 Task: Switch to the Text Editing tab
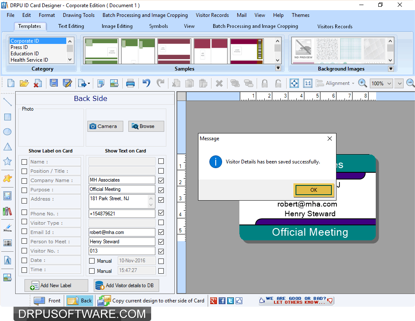point(71,26)
